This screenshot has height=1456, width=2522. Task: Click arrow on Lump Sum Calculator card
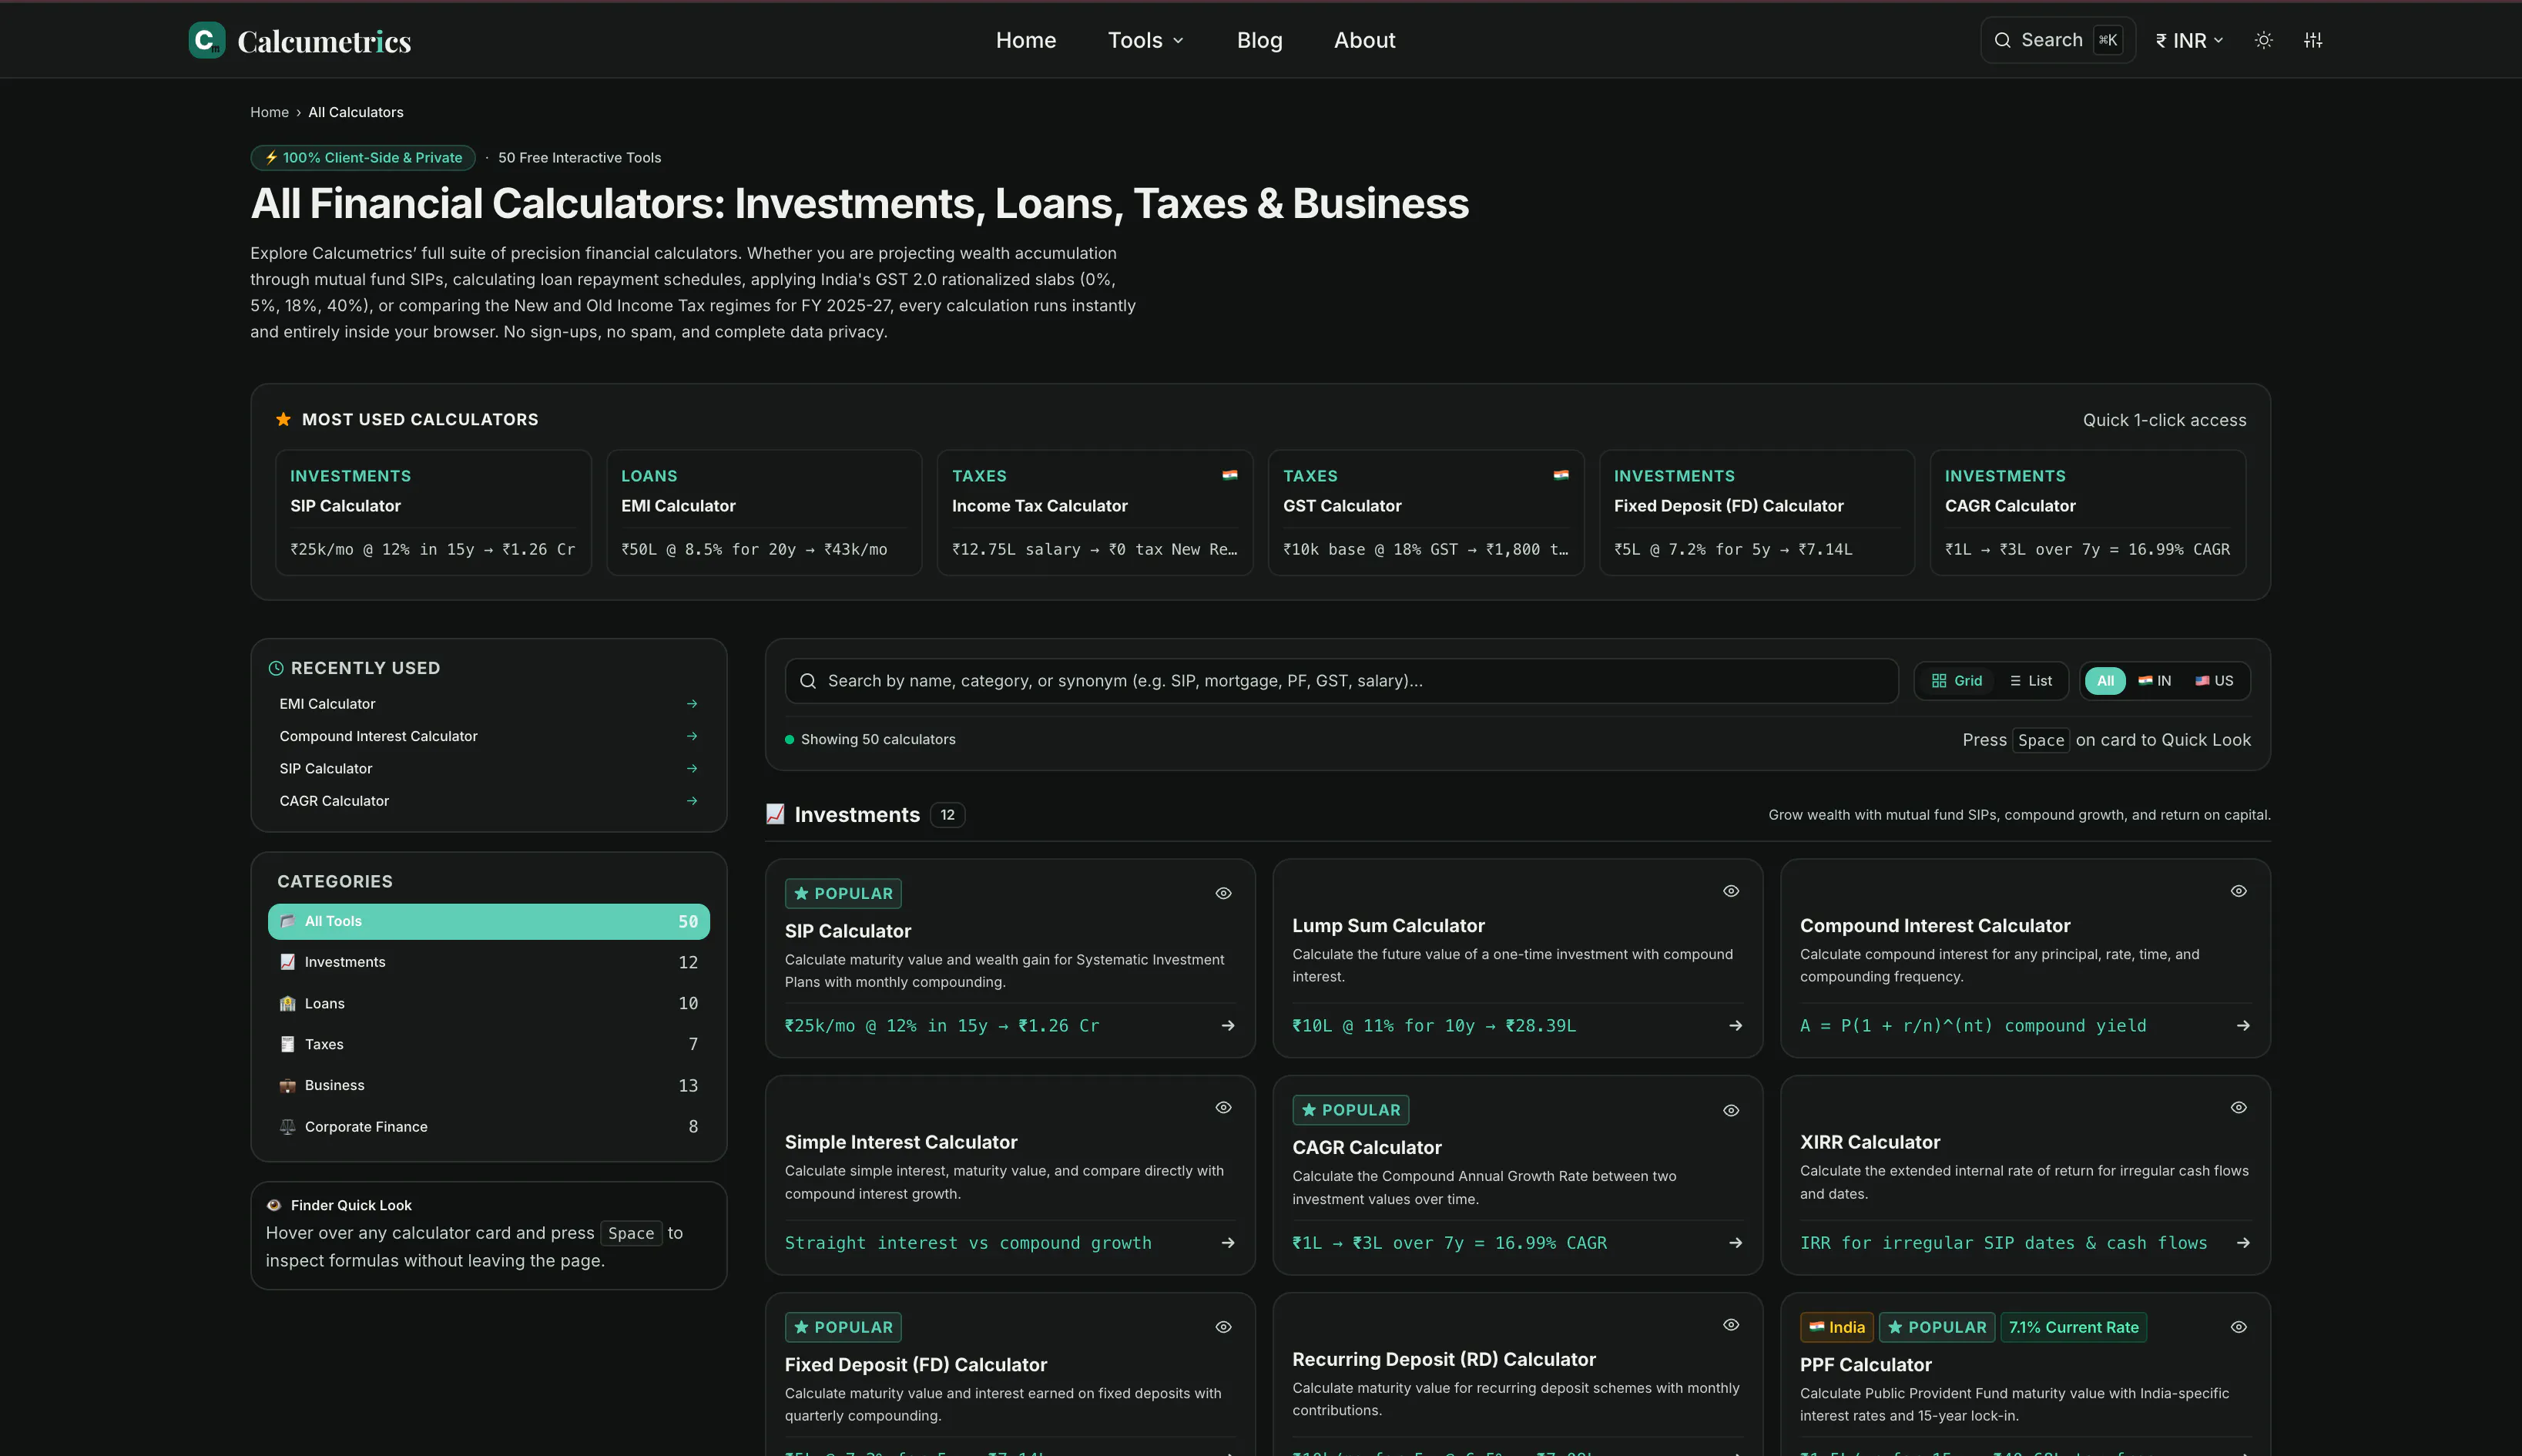coord(1736,1025)
